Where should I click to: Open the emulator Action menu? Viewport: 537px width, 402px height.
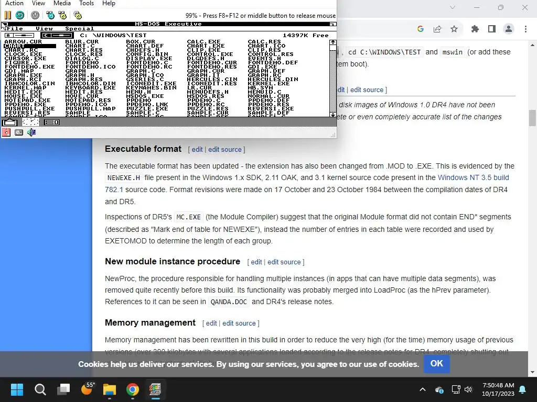(14, 3)
